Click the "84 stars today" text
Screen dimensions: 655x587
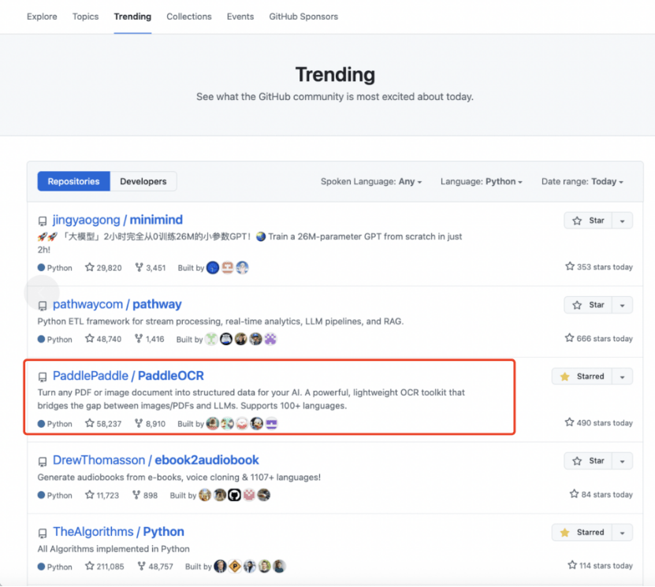(x=601, y=494)
